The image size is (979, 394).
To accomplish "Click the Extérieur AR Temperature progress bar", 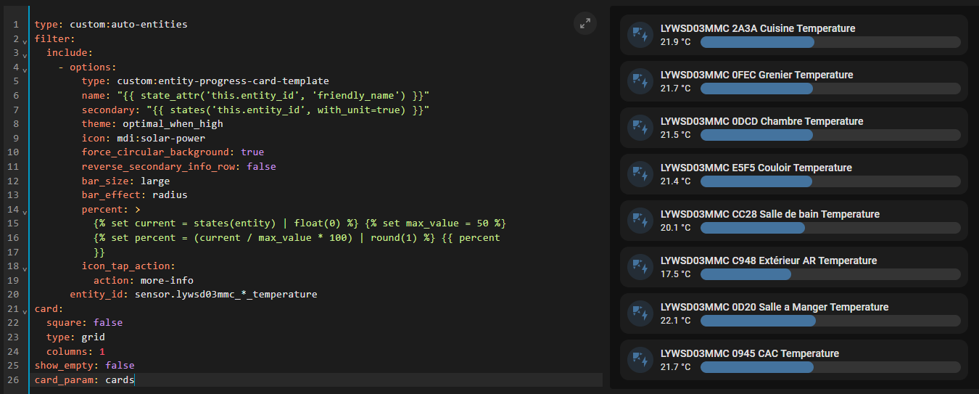I will (x=830, y=274).
